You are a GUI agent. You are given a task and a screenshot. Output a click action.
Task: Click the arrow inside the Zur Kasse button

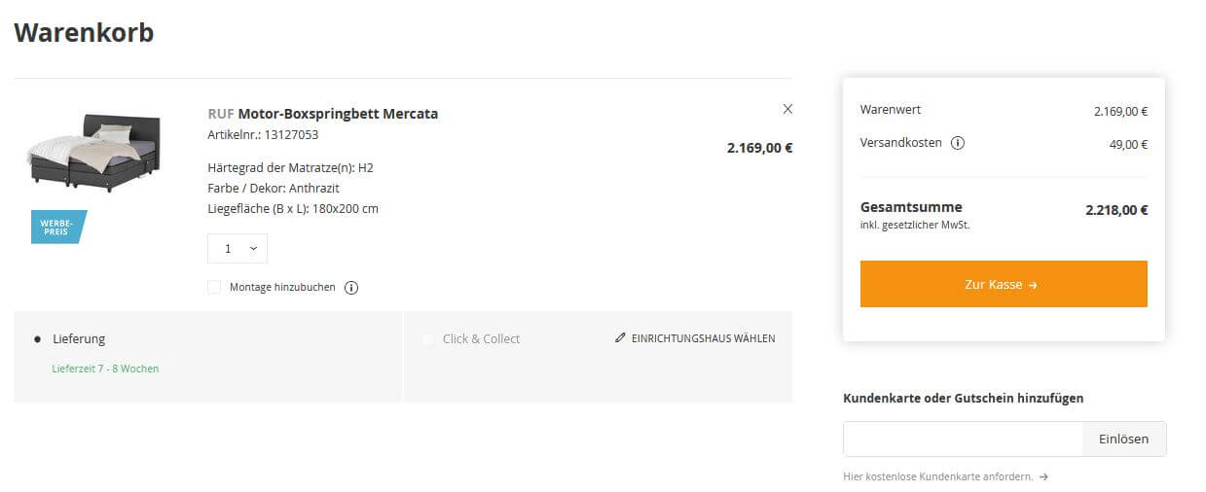[1033, 285]
